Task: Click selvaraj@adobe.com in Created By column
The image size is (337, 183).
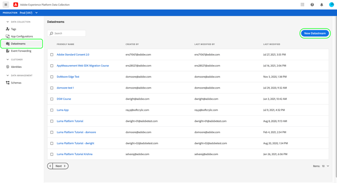Action: click(x=137, y=154)
